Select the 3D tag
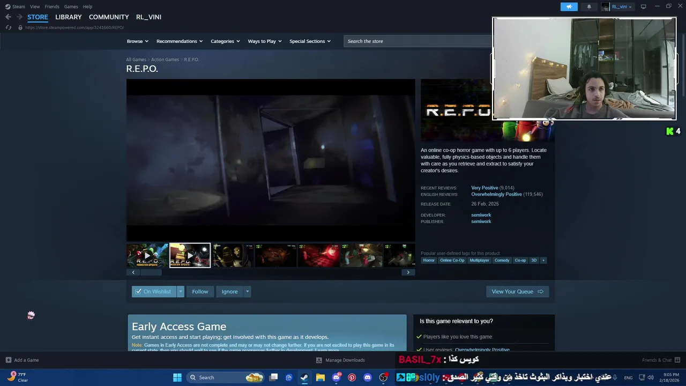Image resolution: width=686 pixels, height=386 pixels. [x=534, y=260]
